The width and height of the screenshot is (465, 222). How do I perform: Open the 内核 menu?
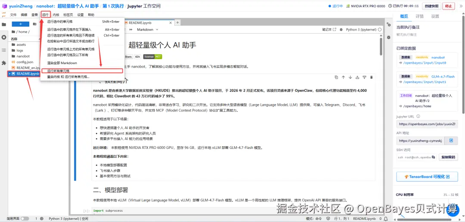(56, 15)
